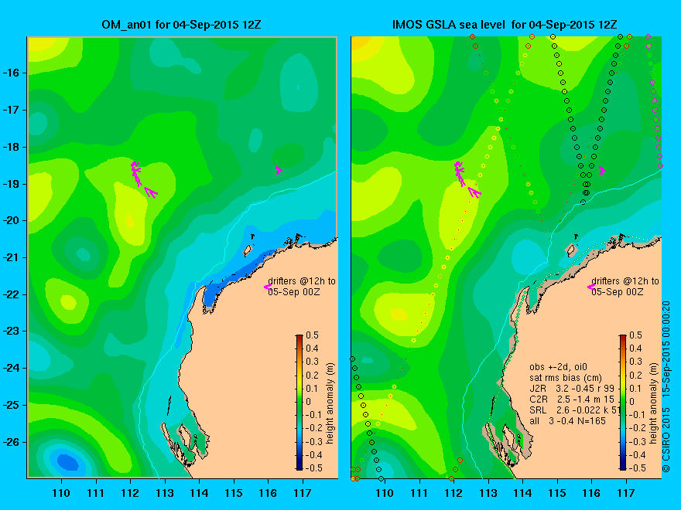The width and height of the screenshot is (681, 510).
Task: Click the 0.5 value on the left map color scale
Action: pos(313,335)
